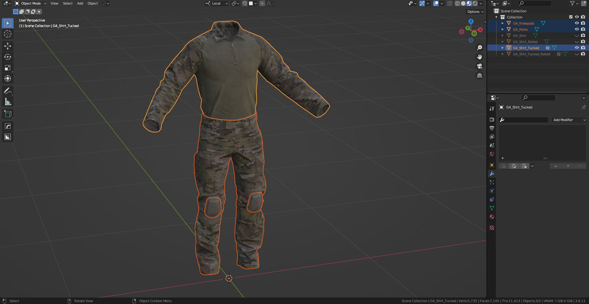Choose the Measure tool
The height and width of the screenshot is (304, 589).
coord(7,101)
